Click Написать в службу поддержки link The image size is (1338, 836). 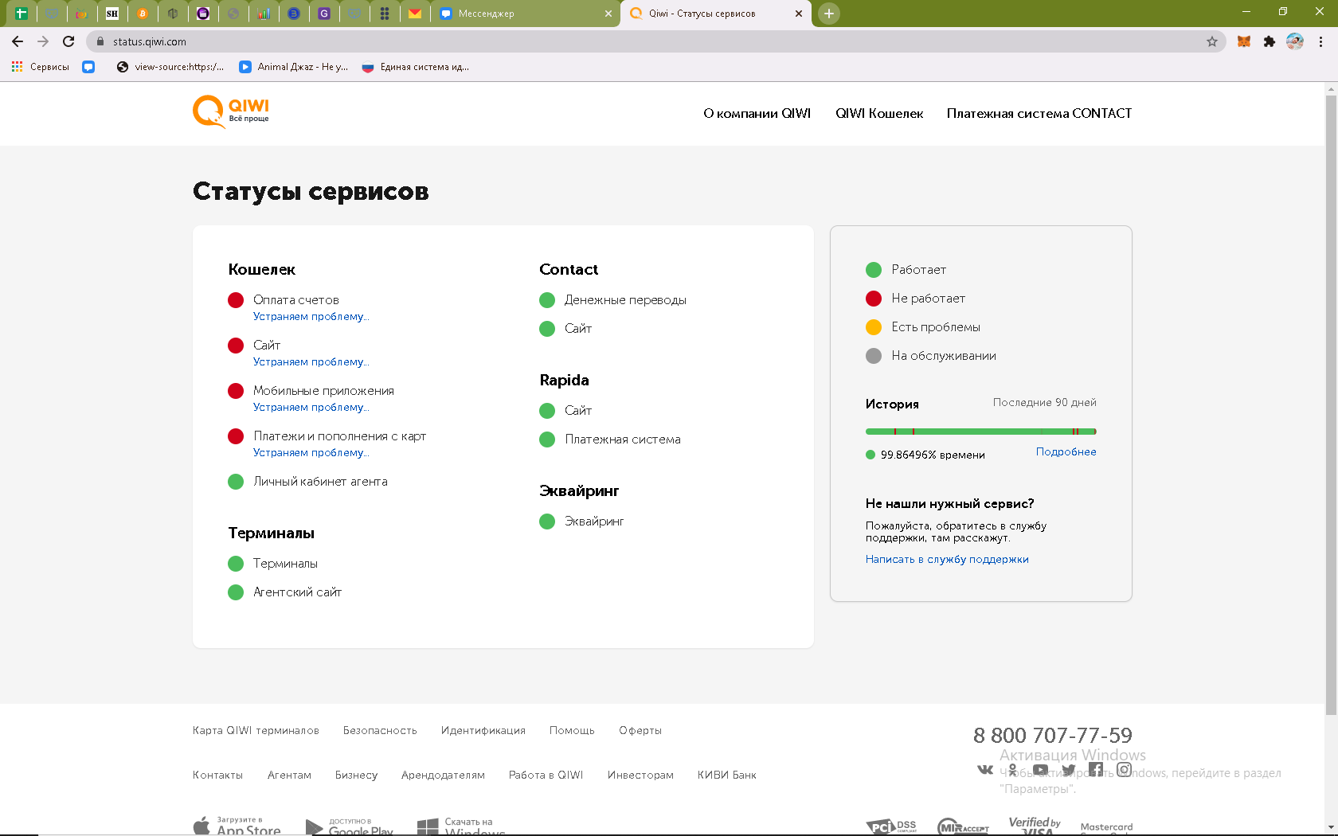coord(947,559)
